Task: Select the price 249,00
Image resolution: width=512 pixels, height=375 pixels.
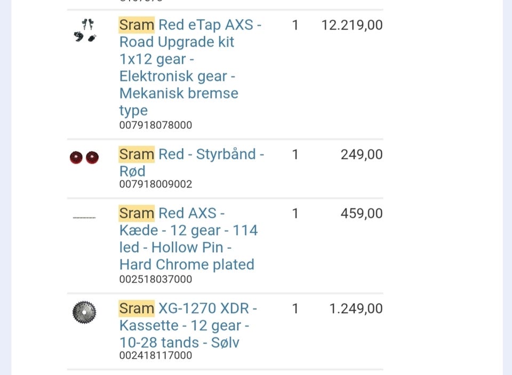Action: tap(362, 154)
